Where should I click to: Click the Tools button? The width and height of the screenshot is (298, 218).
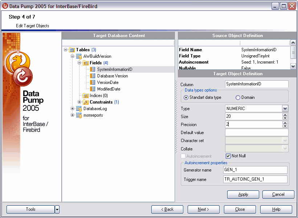point(30,209)
